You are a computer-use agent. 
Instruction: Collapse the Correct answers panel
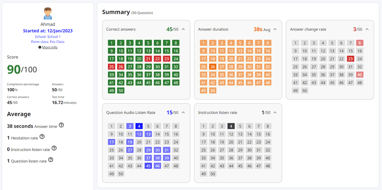[183, 29]
